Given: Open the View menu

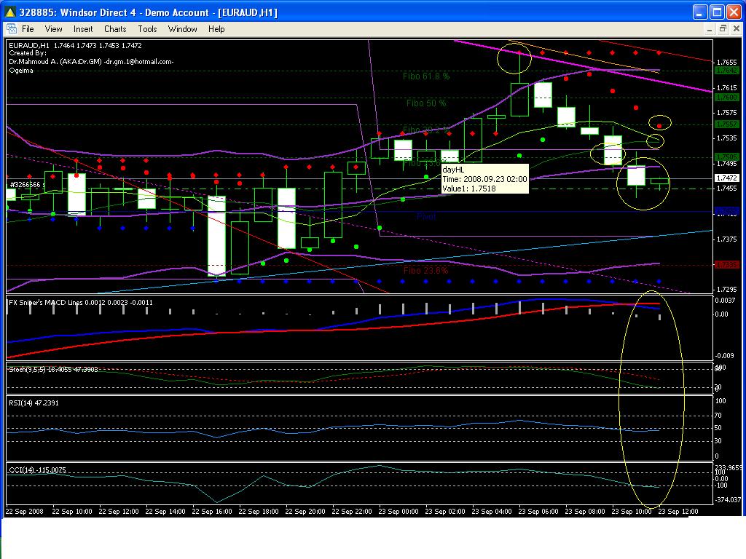Looking at the screenshot, I should tap(53, 29).
